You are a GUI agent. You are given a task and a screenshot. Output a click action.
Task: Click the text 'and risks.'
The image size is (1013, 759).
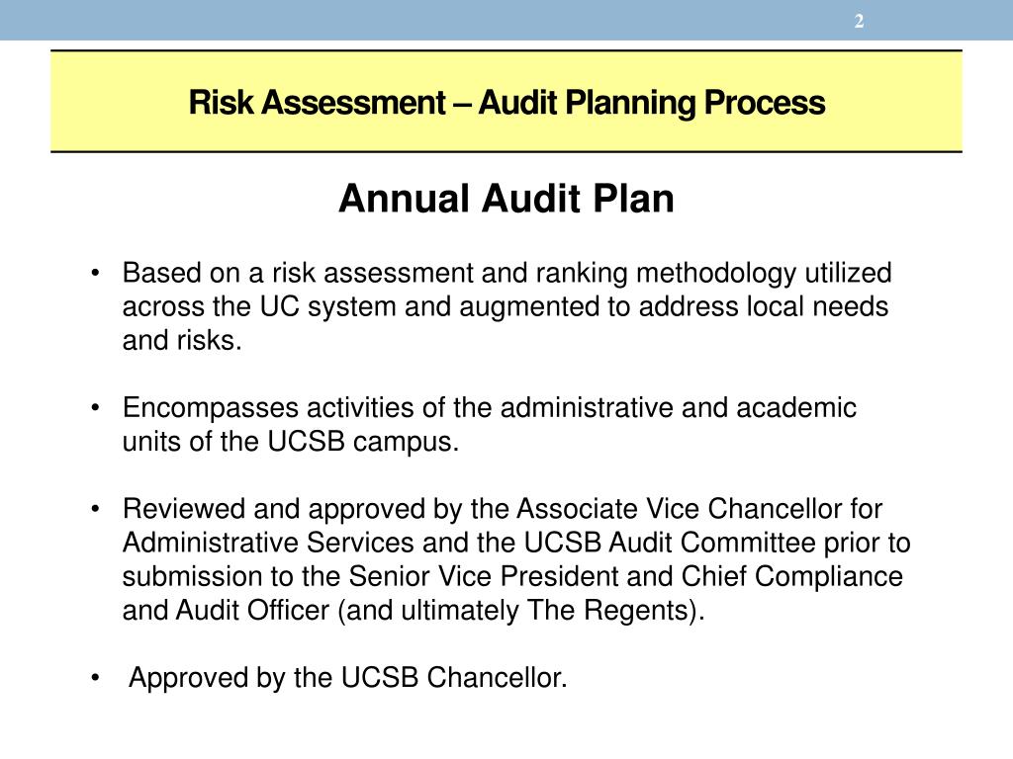(182, 340)
